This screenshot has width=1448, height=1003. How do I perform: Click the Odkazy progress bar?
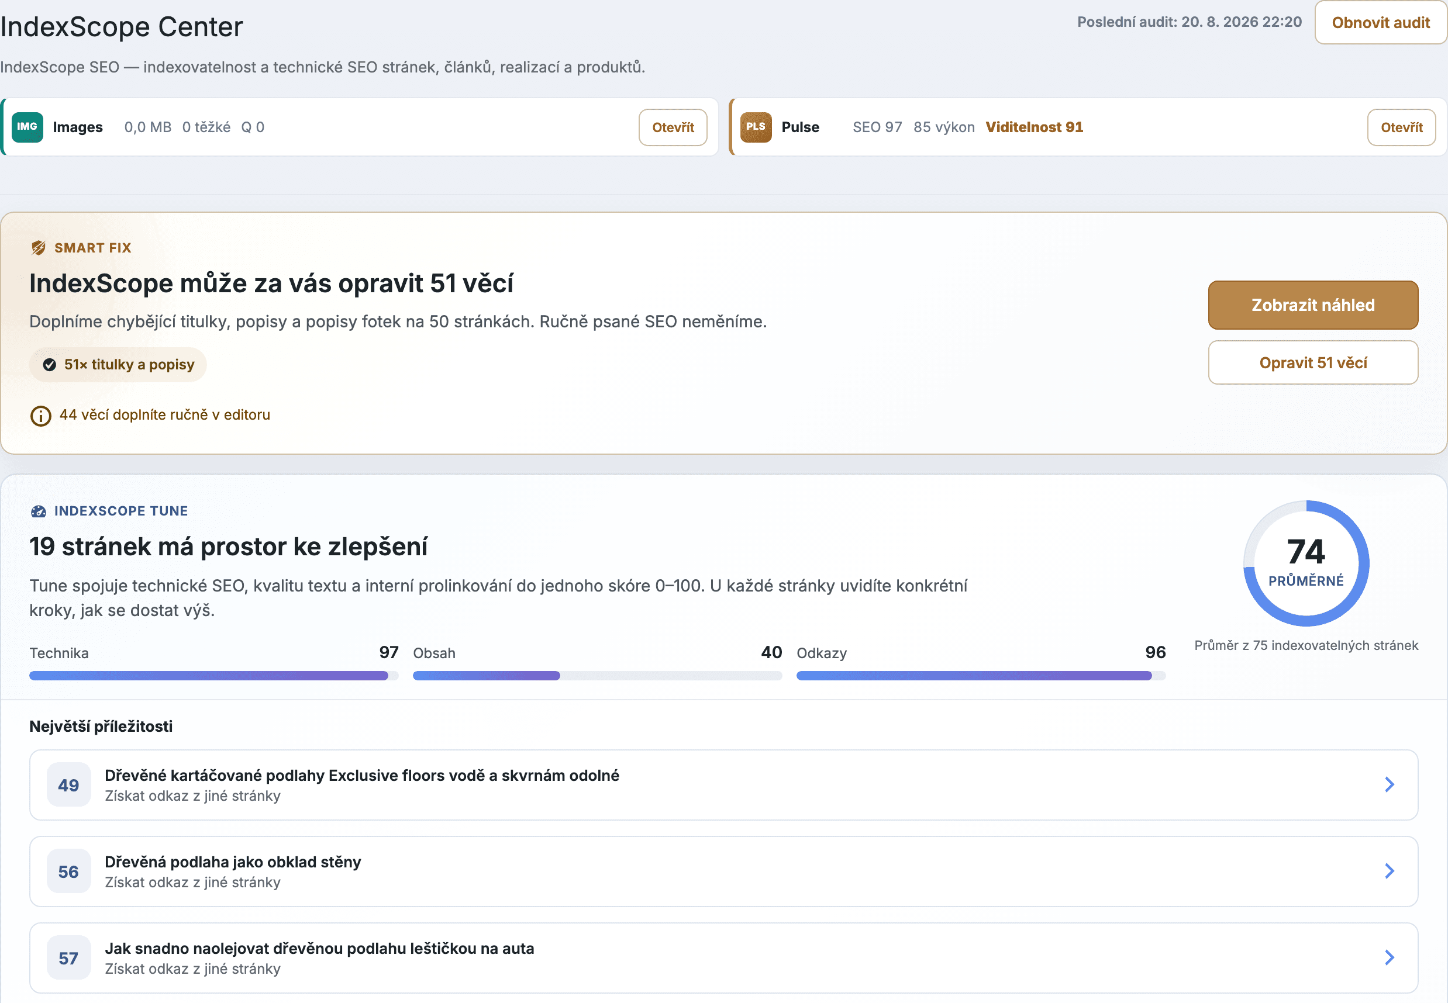point(981,676)
